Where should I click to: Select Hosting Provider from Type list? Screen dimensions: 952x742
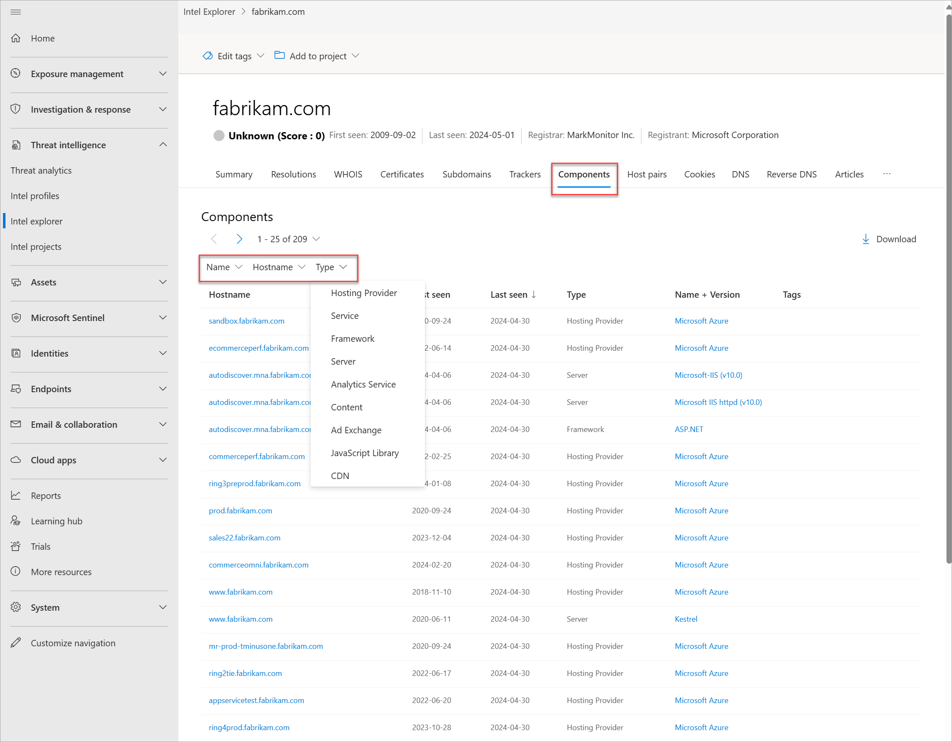pyautogui.click(x=364, y=293)
